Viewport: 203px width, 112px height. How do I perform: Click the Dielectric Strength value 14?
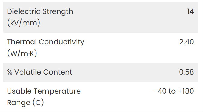click(x=190, y=11)
